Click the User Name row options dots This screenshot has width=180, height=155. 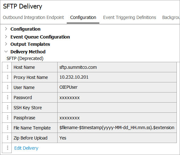click(x=8, y=87)
